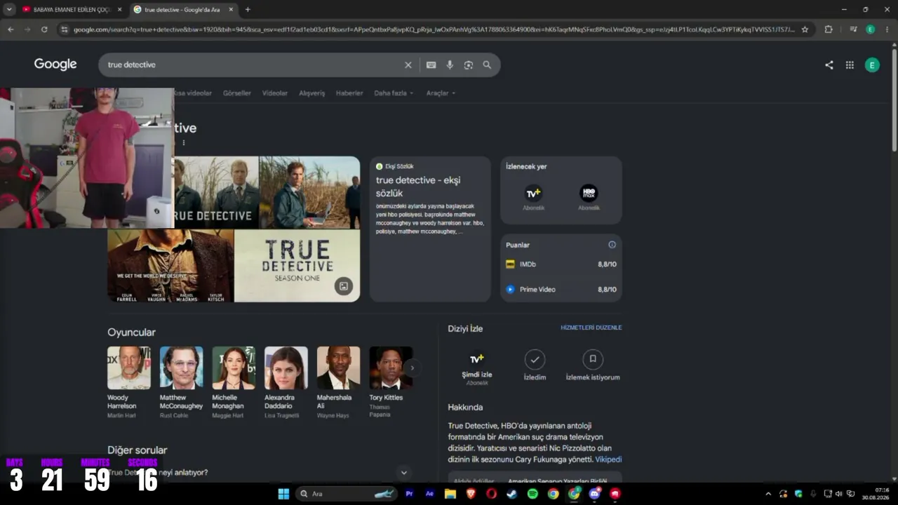Launch Adobe After Effects from the taskbar
Viewport: 898px width, 505px height.
point(430,494)
